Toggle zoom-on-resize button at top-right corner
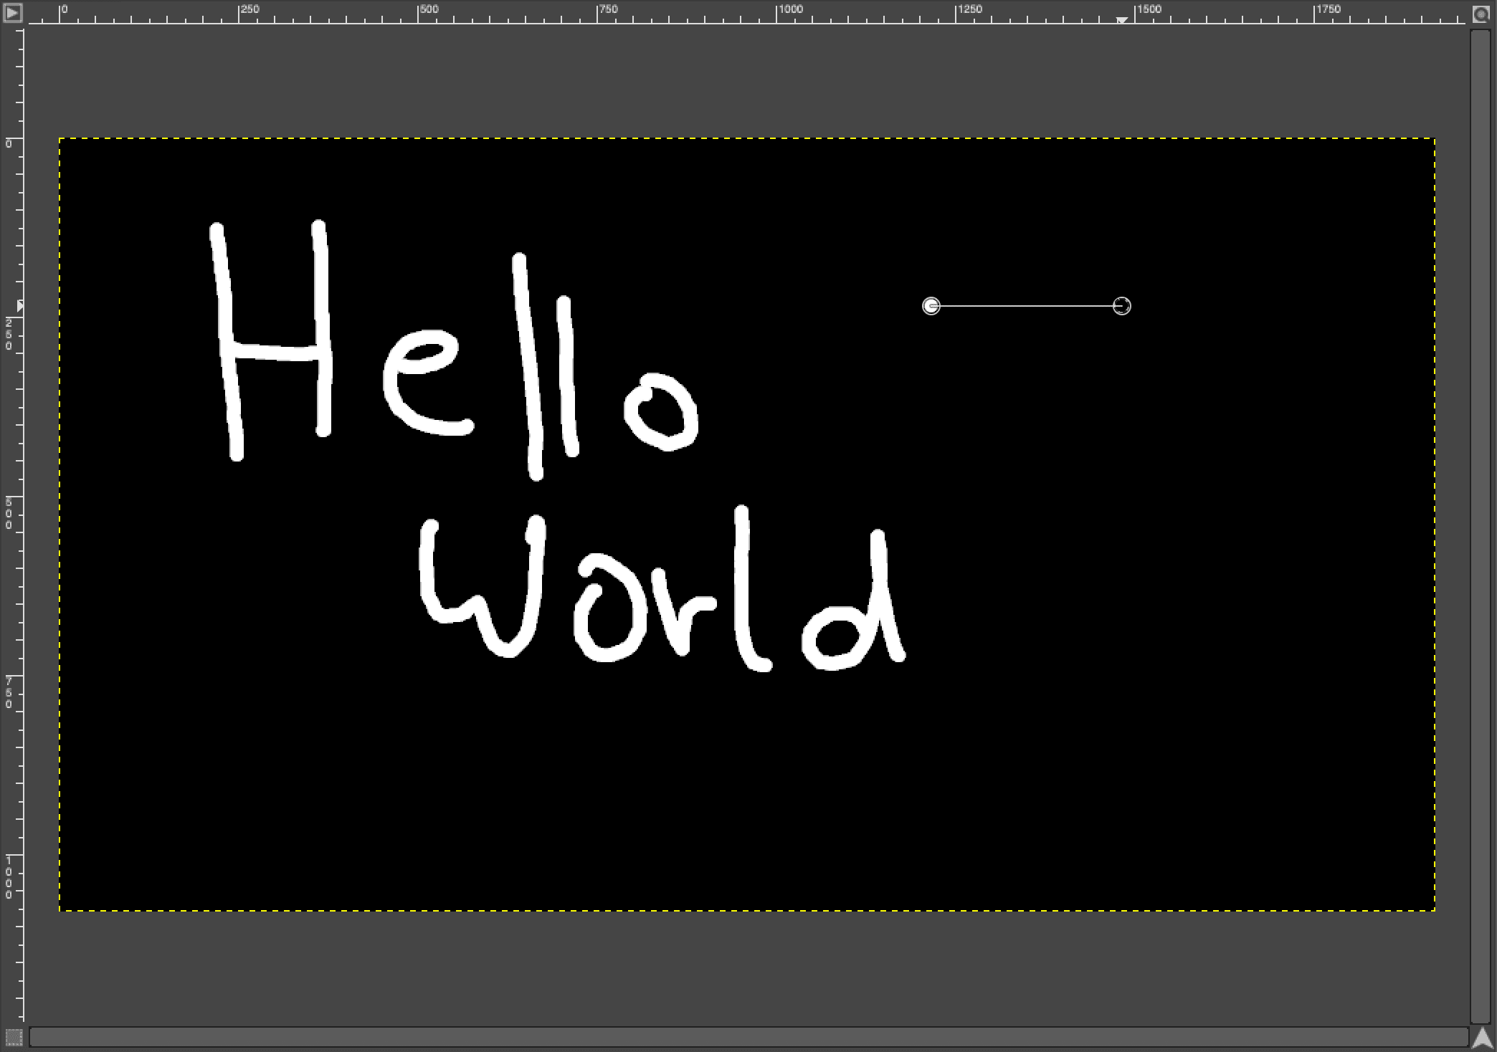The width and height of the screenshot is (1497, 1052). tap(1481, 14)
